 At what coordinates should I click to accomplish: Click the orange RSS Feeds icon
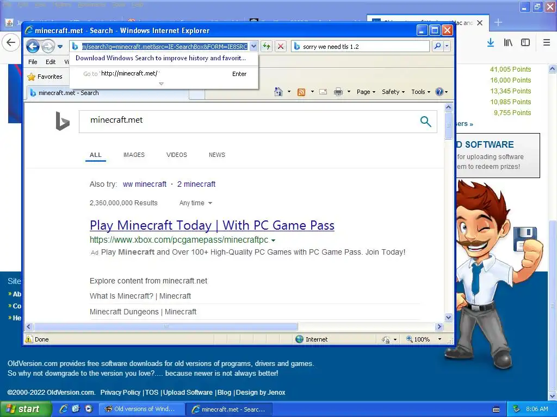click(301, 92)
